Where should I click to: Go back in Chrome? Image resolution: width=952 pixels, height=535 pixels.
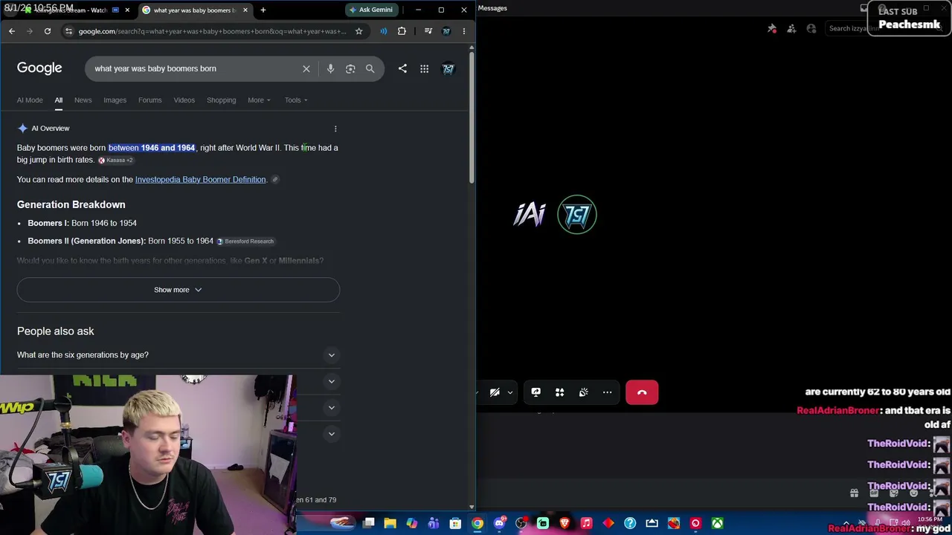(12, 31)
